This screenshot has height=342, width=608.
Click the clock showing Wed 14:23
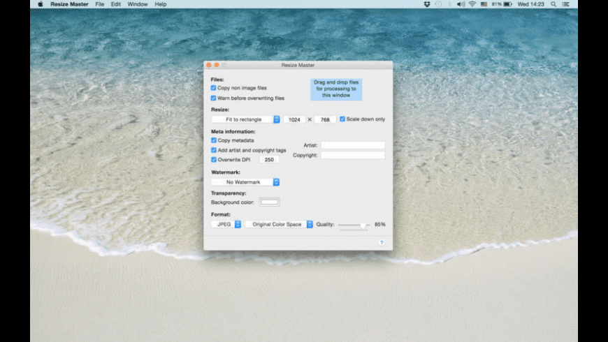531,4
